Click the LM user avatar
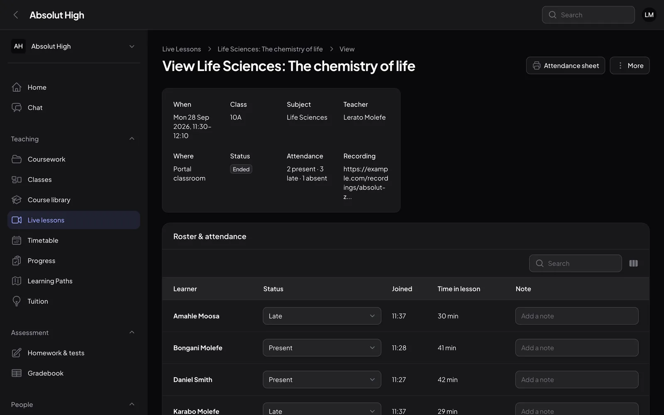The width and height of the screenshot is (664, 415). (x=649, y=15)
